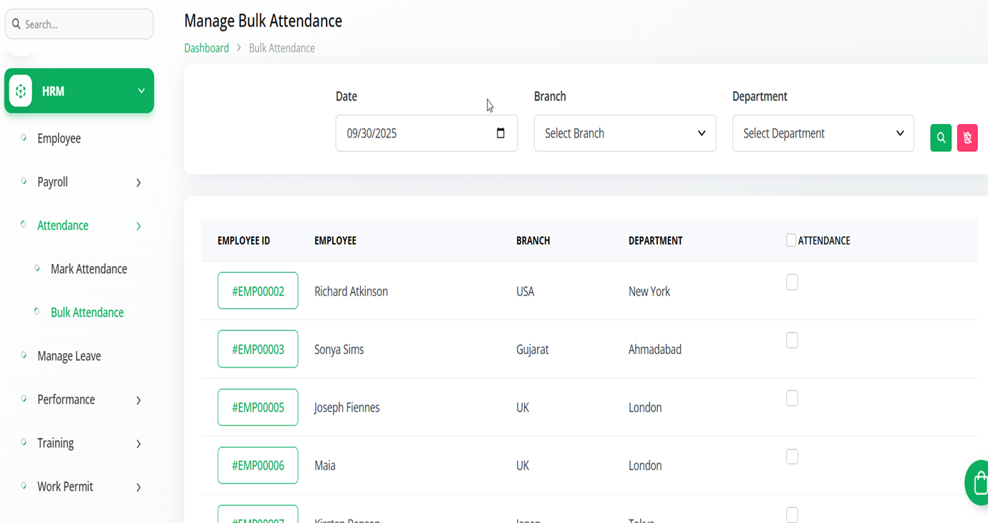Click the HRM module icon
The width and height of the screenshot is (988, 523).
pyautogui.click(x=21, y=91)
